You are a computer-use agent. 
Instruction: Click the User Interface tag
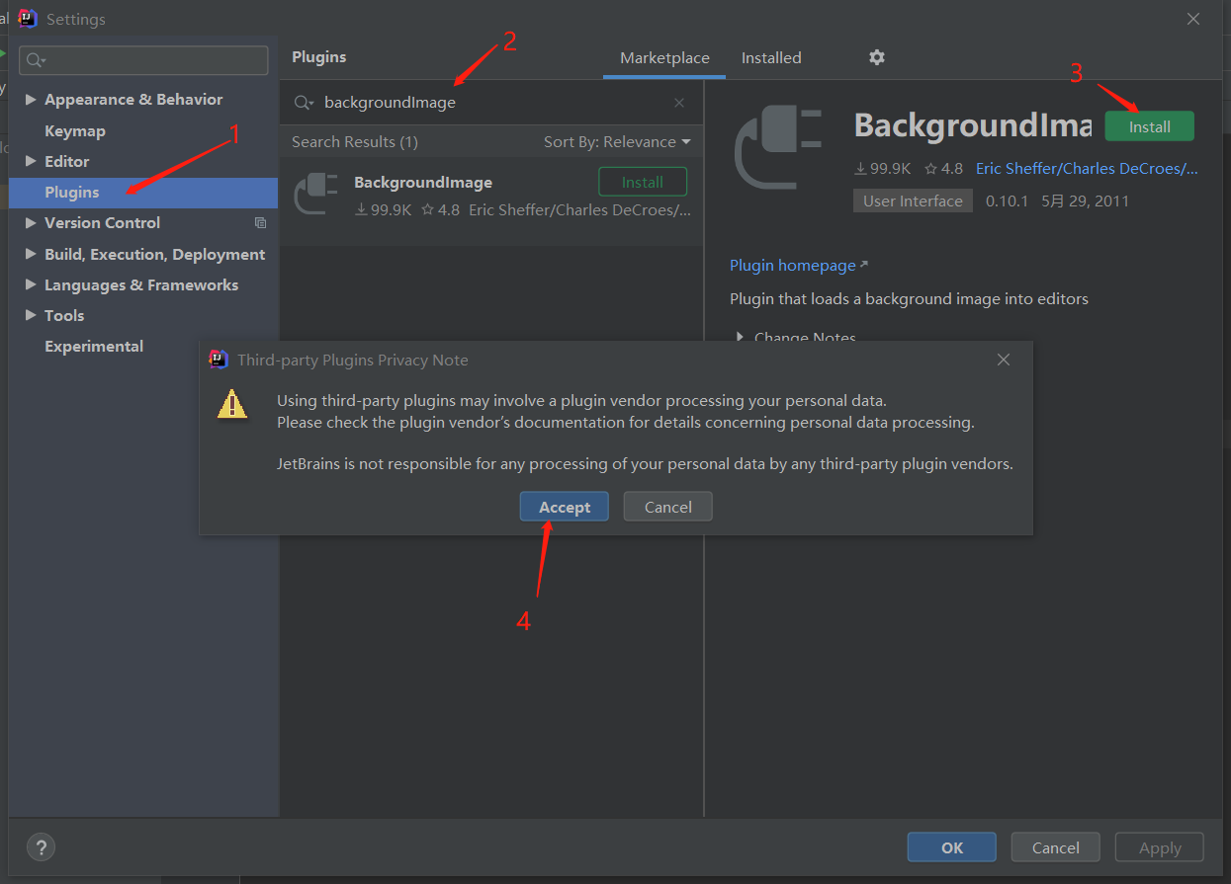click(913, 201)
